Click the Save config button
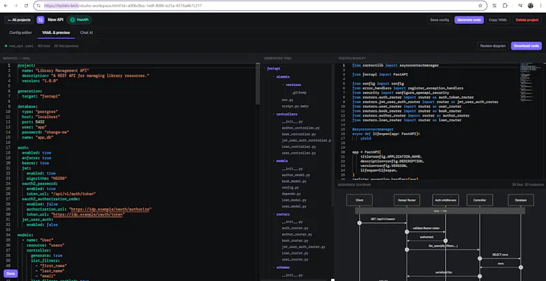Screen dimensions: 546x281 click(440, 20)
